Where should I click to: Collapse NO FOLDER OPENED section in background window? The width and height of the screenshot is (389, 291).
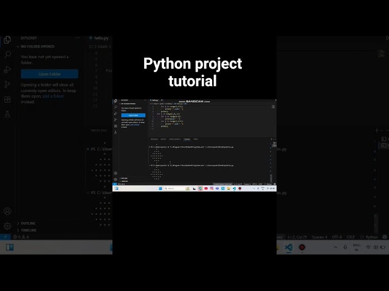tap(35, 47)
